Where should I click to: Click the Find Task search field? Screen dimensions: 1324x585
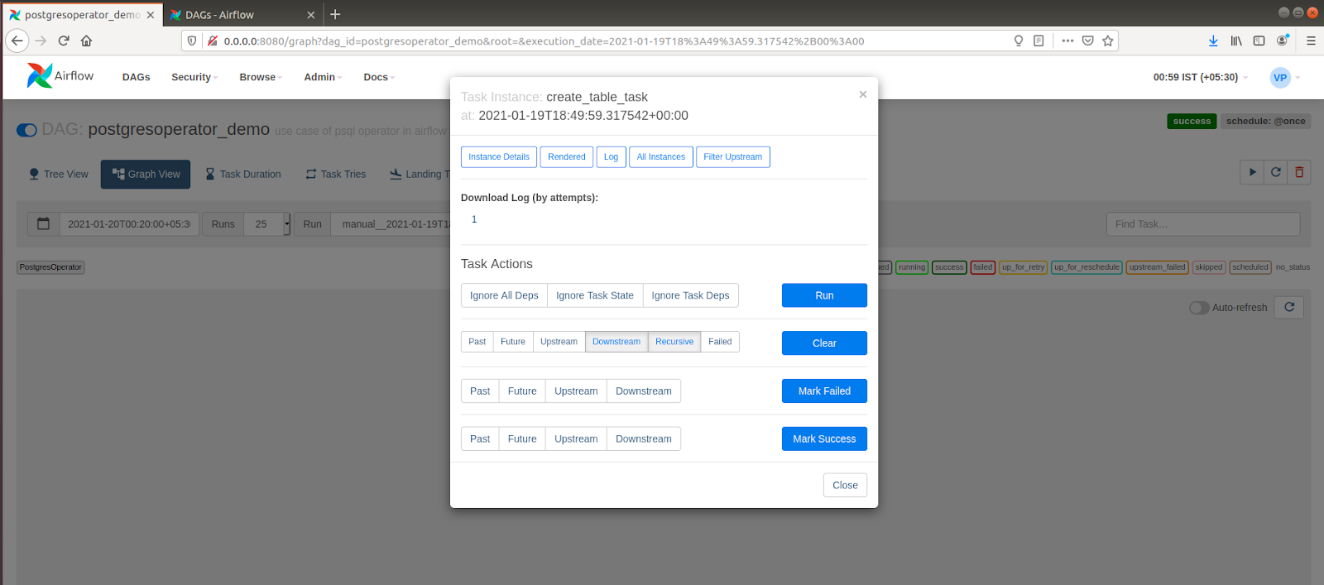pyautogui.click(x=1202, y=224)
